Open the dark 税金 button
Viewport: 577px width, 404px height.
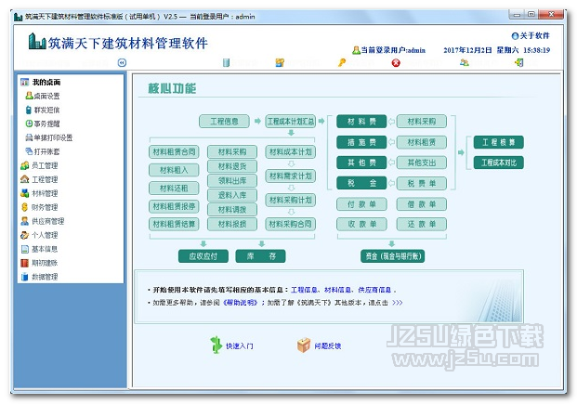click(361, 183)
